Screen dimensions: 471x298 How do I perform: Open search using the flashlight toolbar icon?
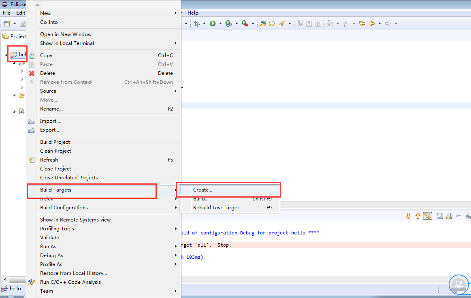(x=282, y=23)
